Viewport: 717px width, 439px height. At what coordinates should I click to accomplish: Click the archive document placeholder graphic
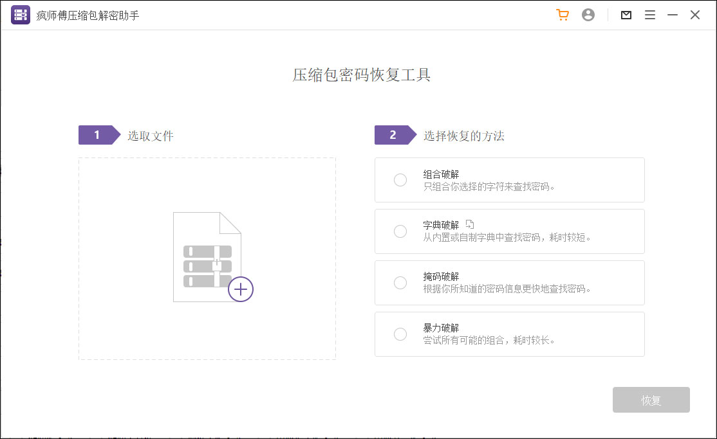207,257
